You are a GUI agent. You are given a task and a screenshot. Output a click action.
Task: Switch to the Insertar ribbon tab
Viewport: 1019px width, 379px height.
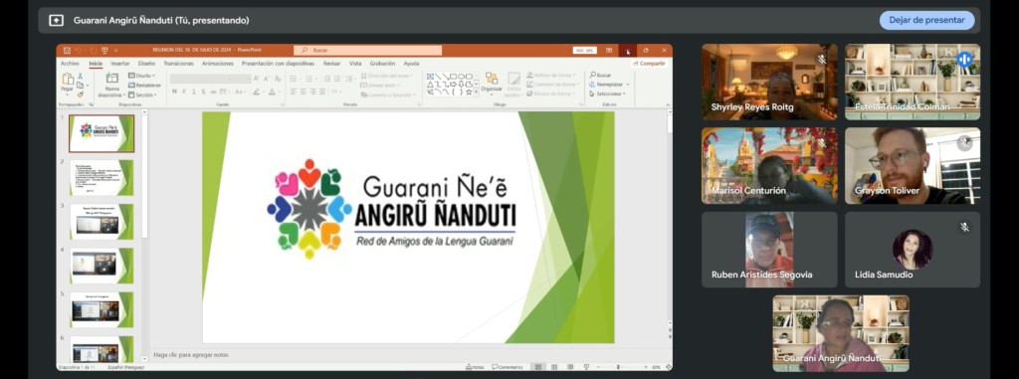pos(120,64)
